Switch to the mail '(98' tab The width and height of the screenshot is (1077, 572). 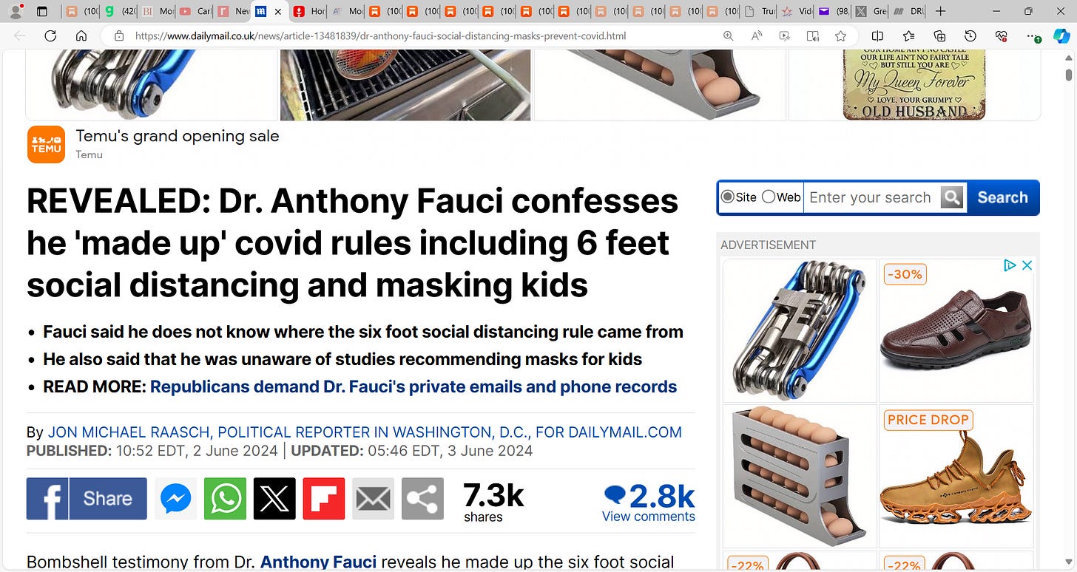coord(834,12)
